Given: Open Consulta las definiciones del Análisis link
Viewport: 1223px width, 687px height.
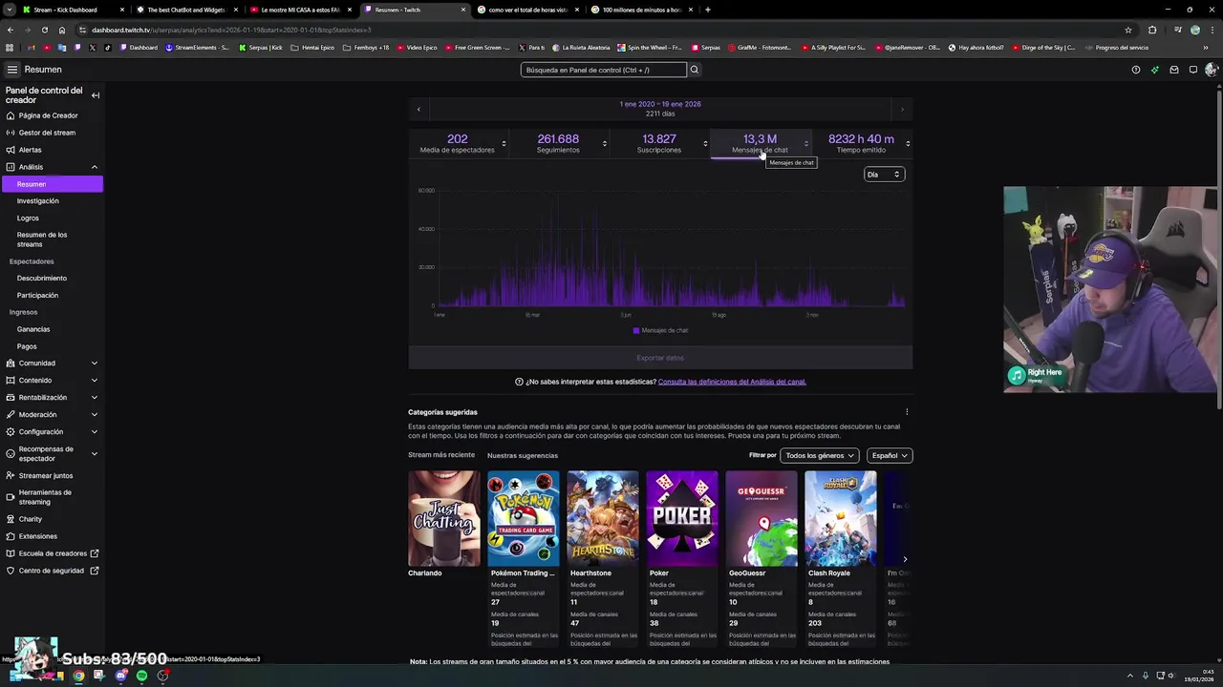Looking at the screenshot, I should [732, 382].
